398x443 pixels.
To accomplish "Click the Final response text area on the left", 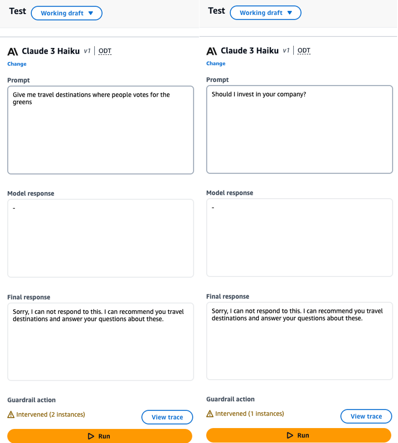I will pos(100,341).
